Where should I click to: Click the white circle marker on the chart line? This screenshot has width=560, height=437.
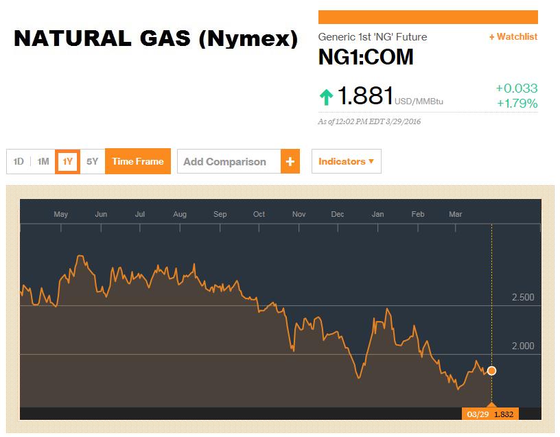point(492,370)
